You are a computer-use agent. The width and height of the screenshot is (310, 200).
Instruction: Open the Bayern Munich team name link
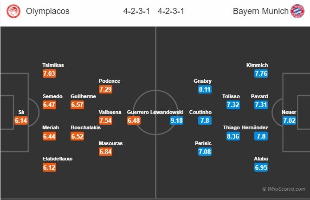pyautogui.click(x=261, y=11)
